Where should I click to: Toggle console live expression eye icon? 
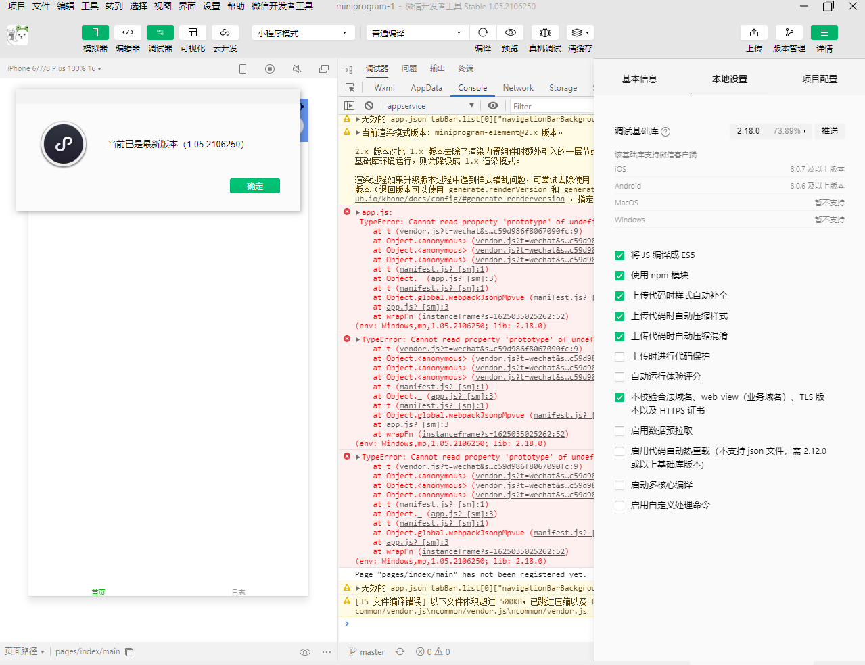pyautogui.click(x=493, y=106)
